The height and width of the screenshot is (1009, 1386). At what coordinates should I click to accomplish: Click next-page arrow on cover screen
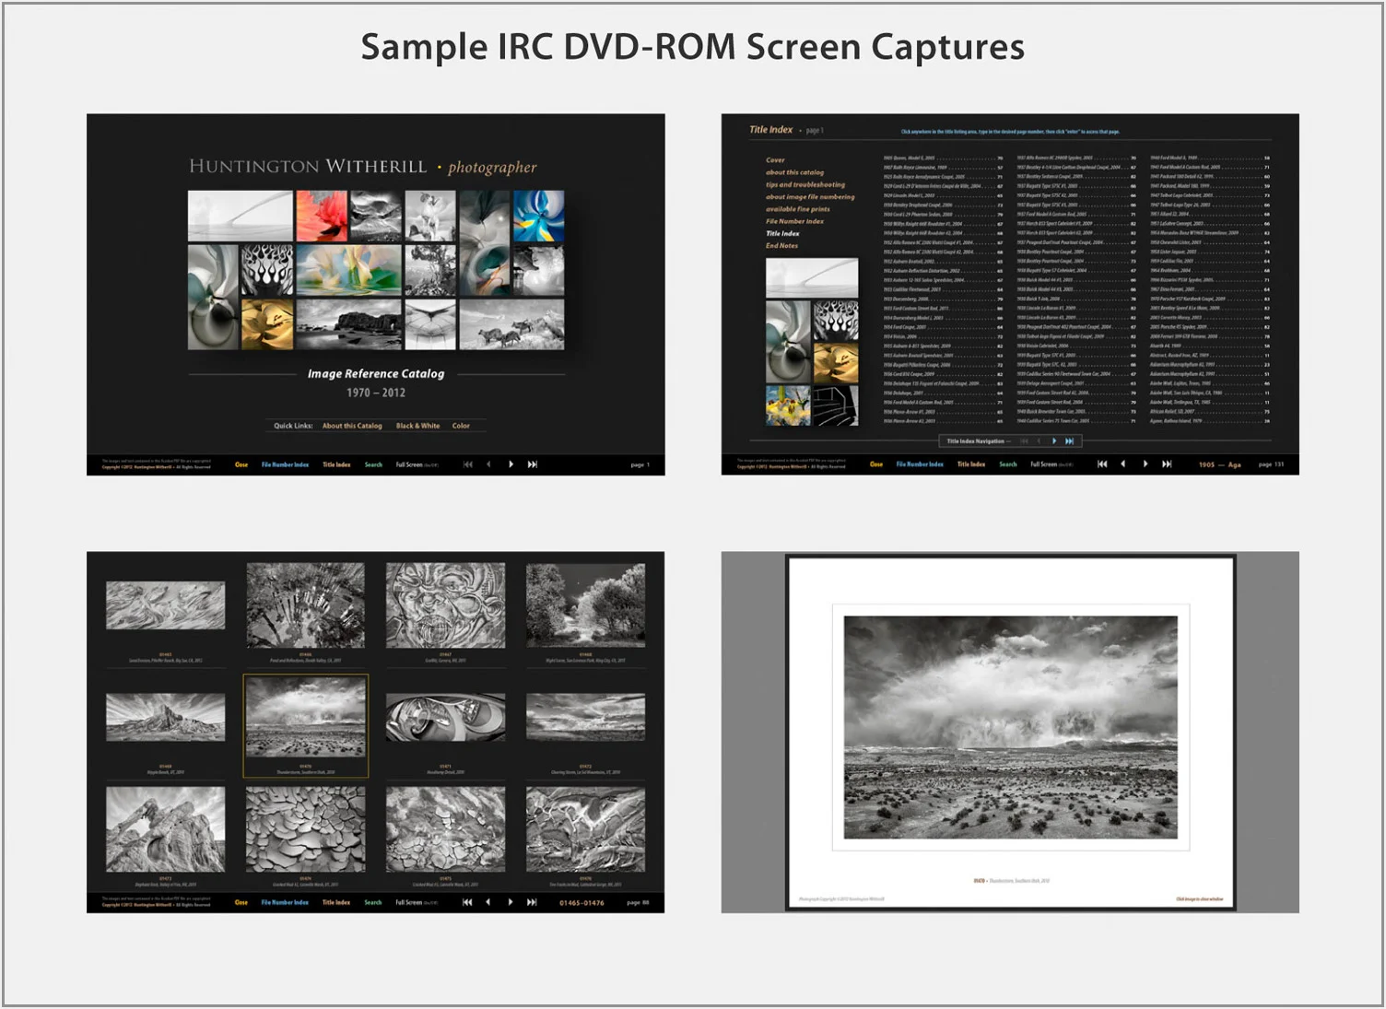tap(511, 464)
